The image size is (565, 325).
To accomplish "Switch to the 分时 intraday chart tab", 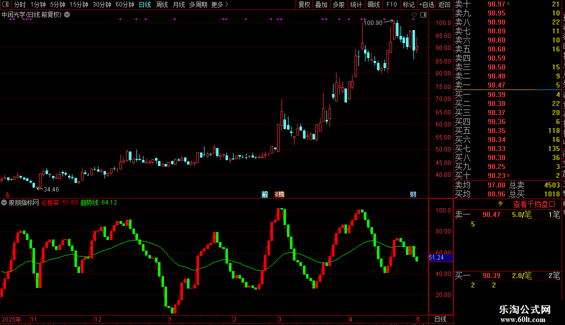I will 20,4.
